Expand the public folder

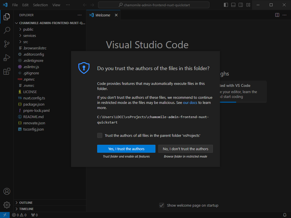pyautogui.click(x=28, y=29)
